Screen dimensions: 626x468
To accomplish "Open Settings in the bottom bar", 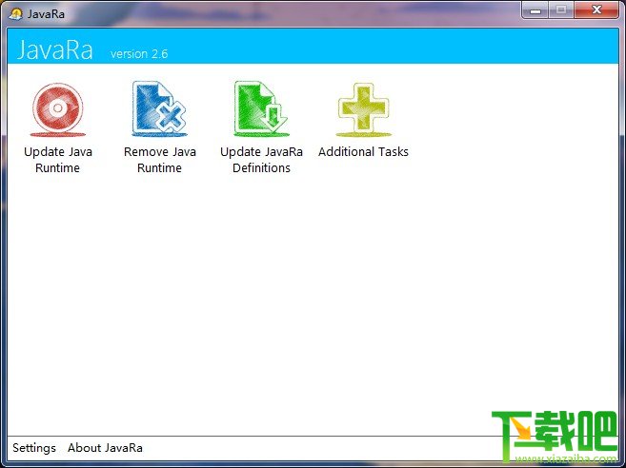I will pyautogui.click(x=34, y=448).
